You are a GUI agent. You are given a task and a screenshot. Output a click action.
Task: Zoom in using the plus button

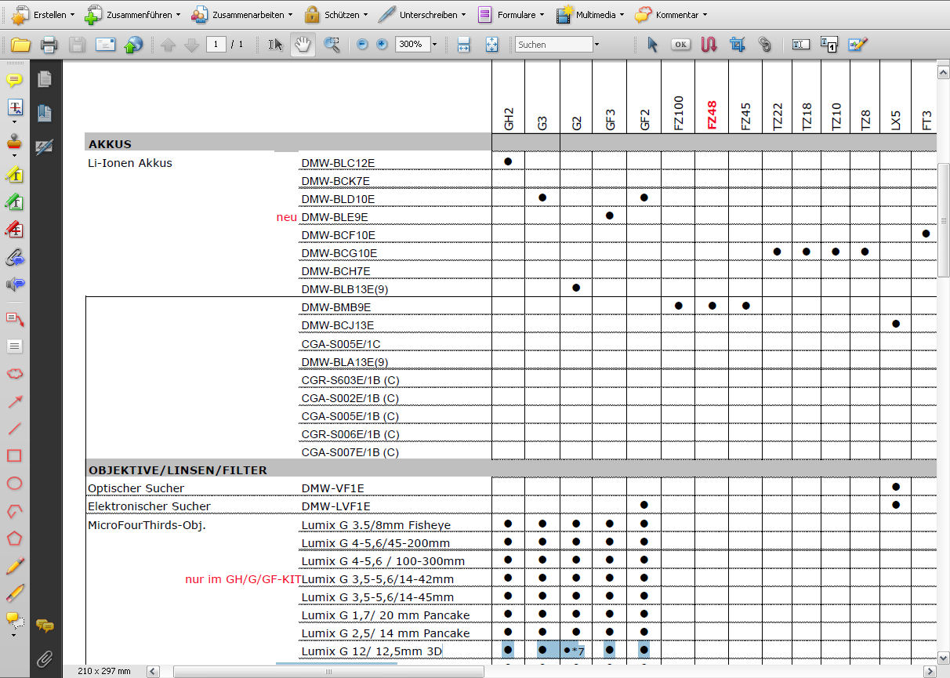point(382,45)
